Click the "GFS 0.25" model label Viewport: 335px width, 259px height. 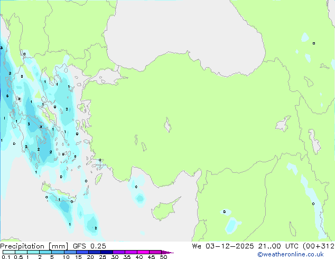point(89,246)
